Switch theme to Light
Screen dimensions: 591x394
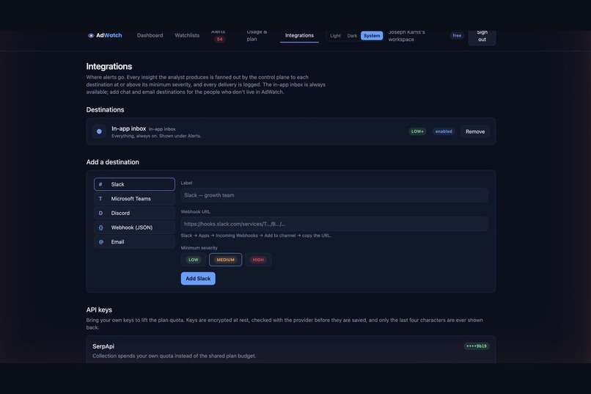coord(335,36)
